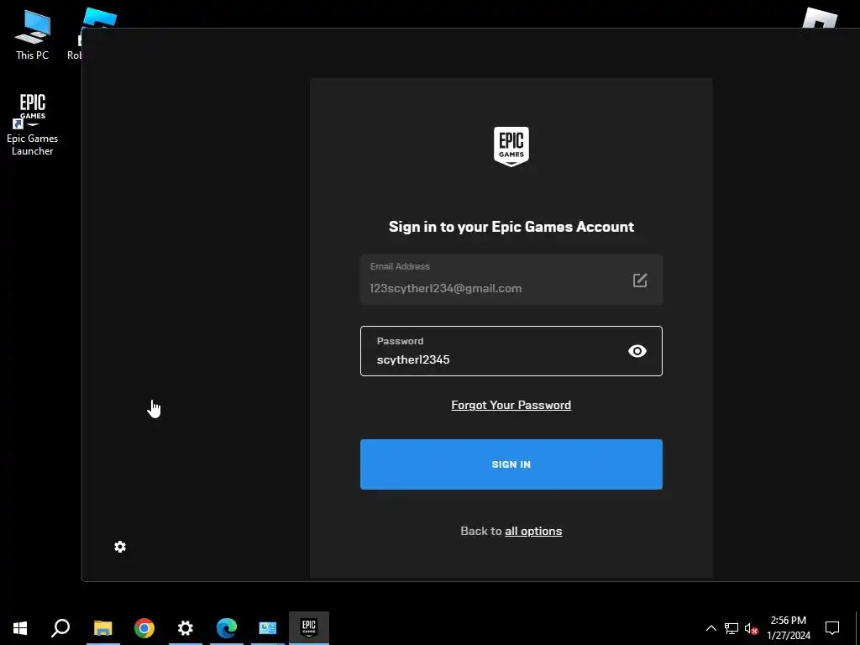This screenshot has width=860, height=645.
Task: Click the blue SIGN IN button
Action: 511,464
